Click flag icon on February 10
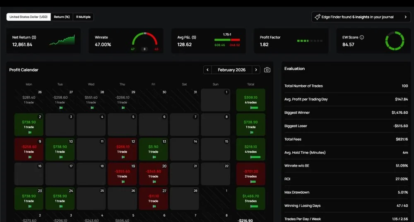 tap(61, 157)
